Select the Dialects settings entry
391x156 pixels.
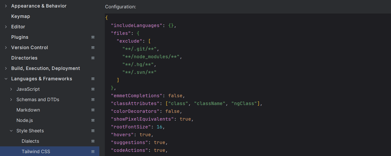click(x=30, y=141)
